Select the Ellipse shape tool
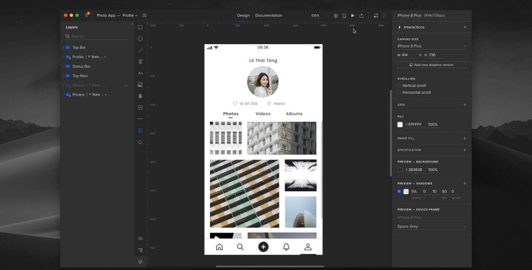532x270 pixels. (x=140, y=39)
